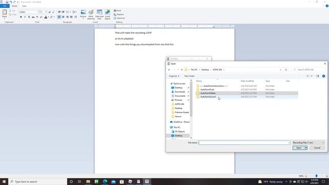Click the Underline formatting icon in WordPad
The image size is (329, 185).
29,17
